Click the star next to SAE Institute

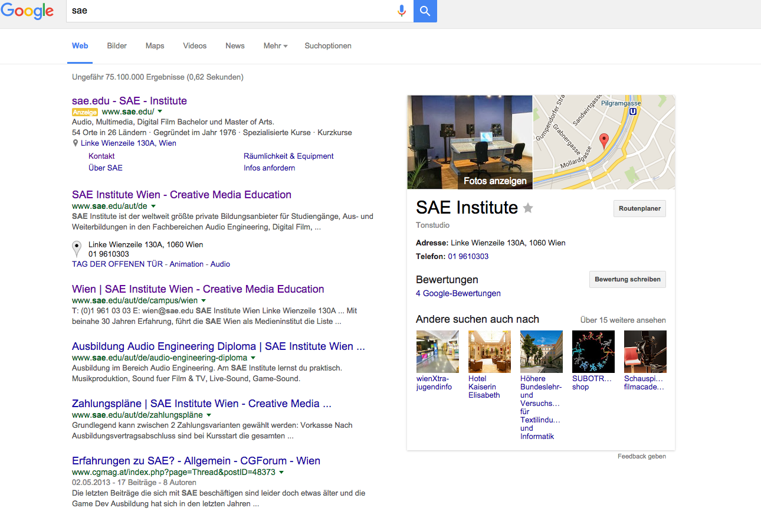pos(528,208)
